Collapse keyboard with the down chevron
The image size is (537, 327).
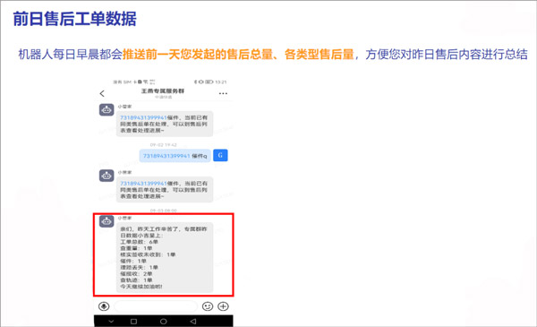111,321
